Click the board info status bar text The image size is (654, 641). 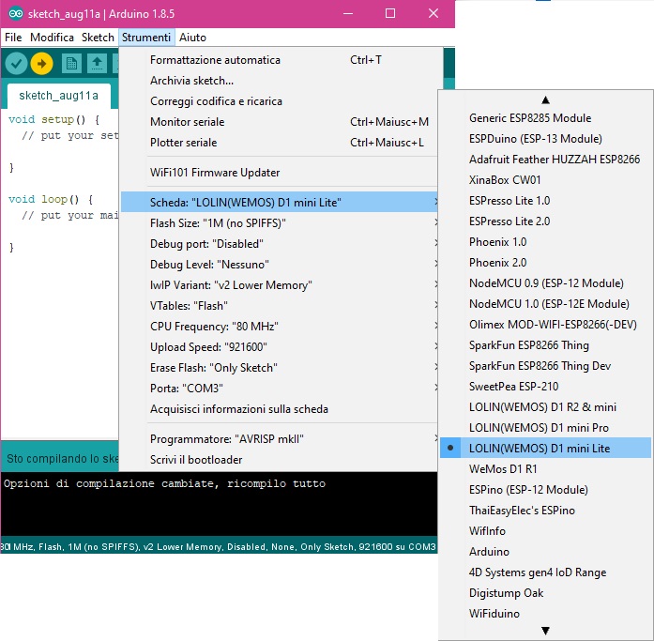(x=219, y=546)
